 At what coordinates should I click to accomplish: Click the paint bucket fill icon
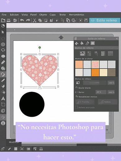77,43
